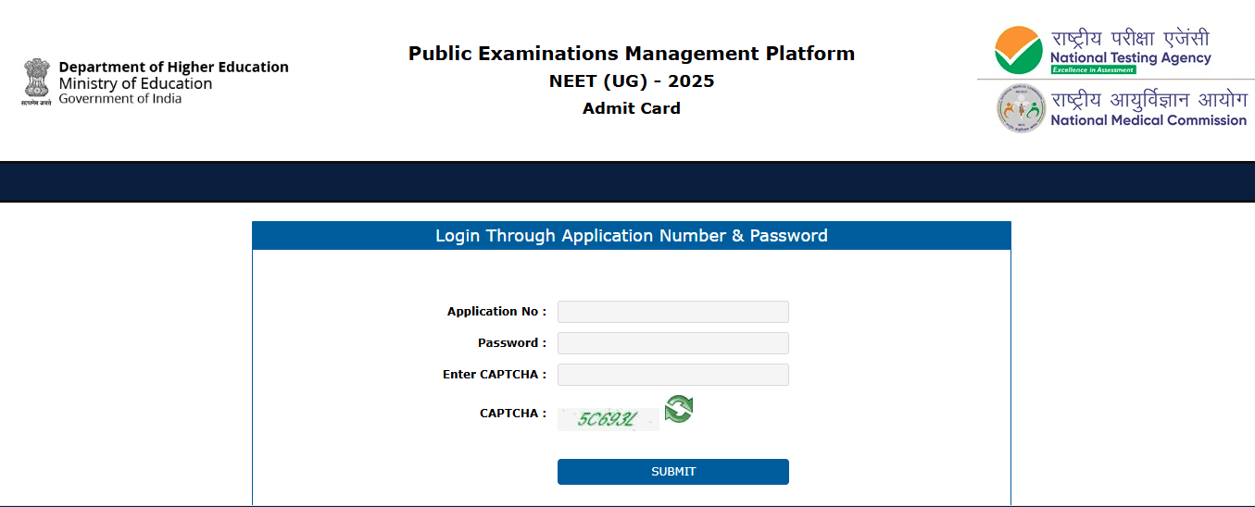The width and height of the screenshot is (1255, 507).
Task: Click the 'Password :' label
Action: coord(512,343)
